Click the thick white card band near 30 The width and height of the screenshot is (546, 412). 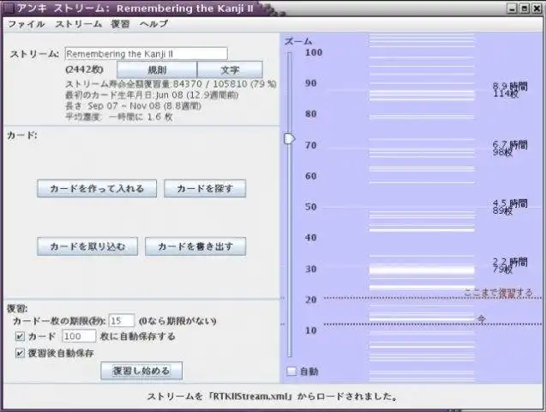click(422, 271)
